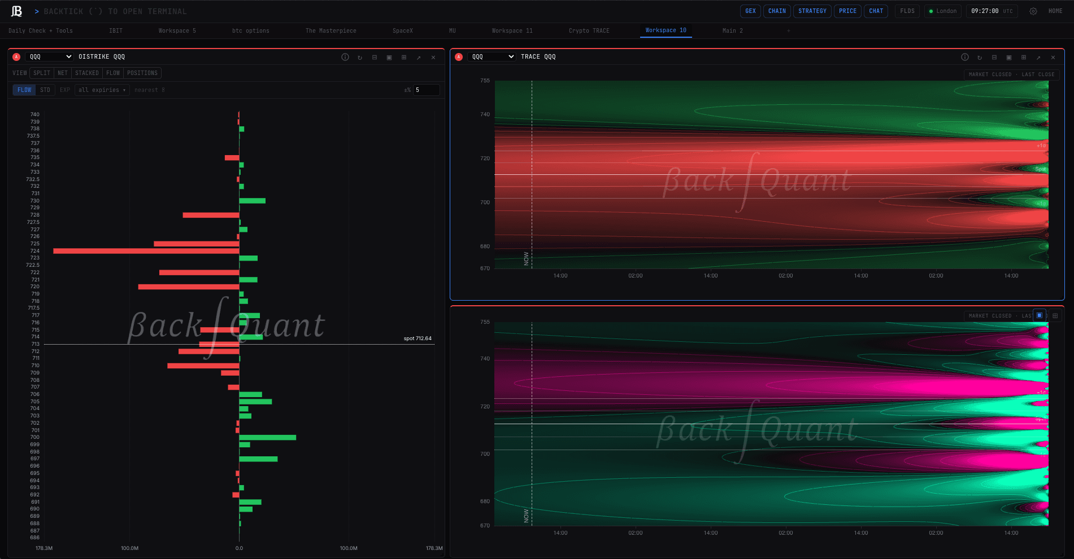
Task: Close the OISTRIKE QQQ panel
Action: [x=433, y=57]
